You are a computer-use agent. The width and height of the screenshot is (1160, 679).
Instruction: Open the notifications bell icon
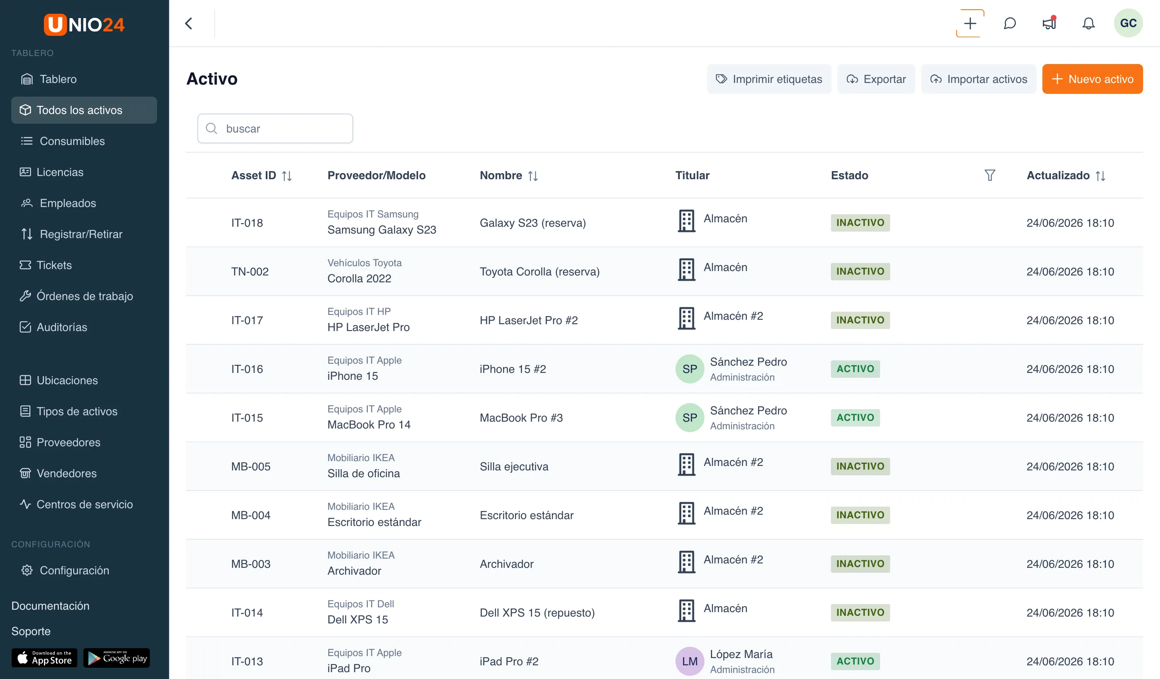(x=1088, y=23)
